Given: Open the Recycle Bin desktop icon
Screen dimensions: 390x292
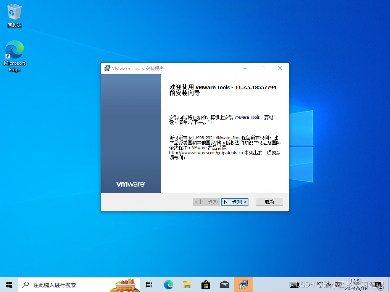Looking at the screenshot, I should (x=15, y=16).
